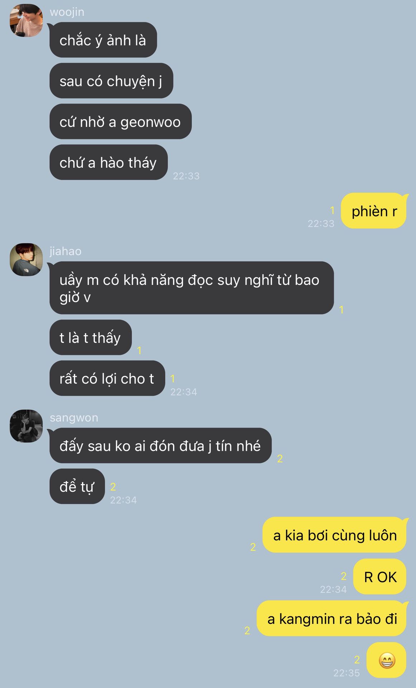The image size is (416, 688).
Task: Select message 'cứ nhờ a geonwoo'
Action: [120, 121]
